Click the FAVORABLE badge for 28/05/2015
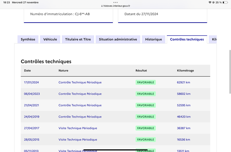 pos(146,140)
